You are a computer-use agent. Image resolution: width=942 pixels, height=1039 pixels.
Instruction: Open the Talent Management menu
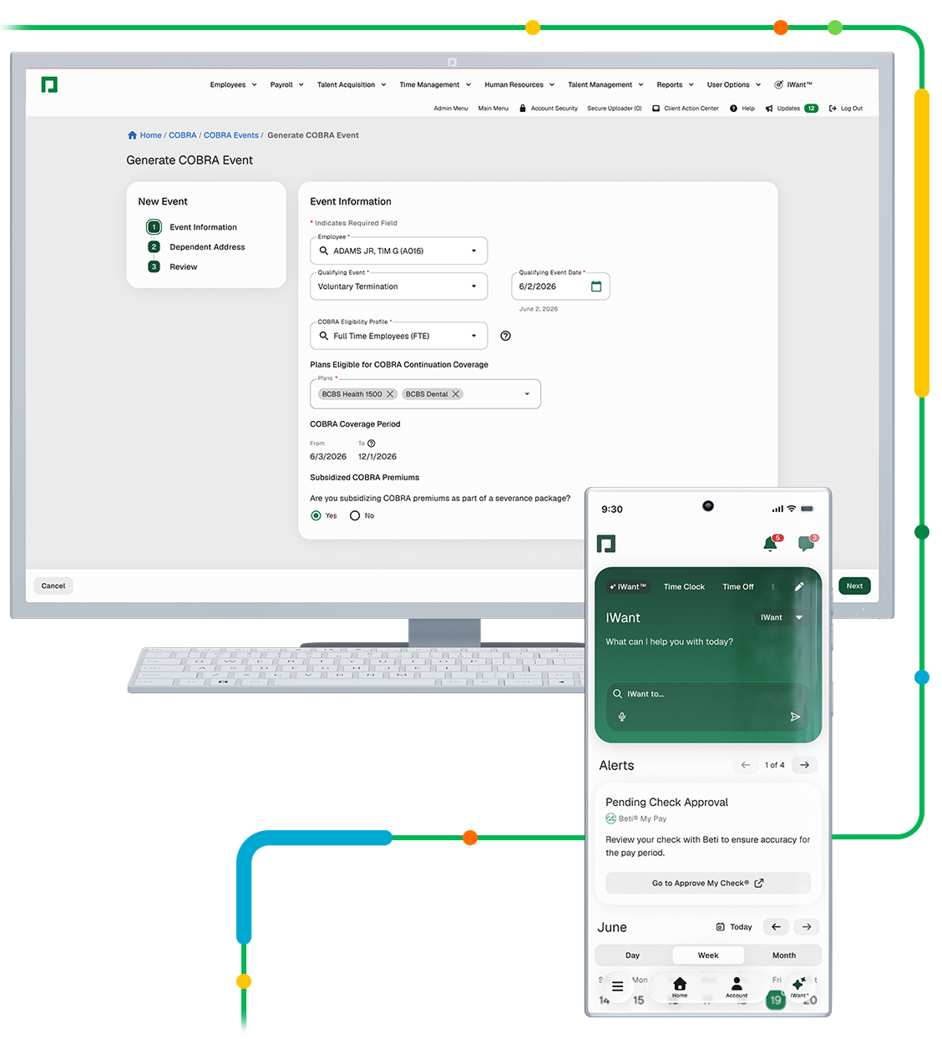[x=605, y=84]
